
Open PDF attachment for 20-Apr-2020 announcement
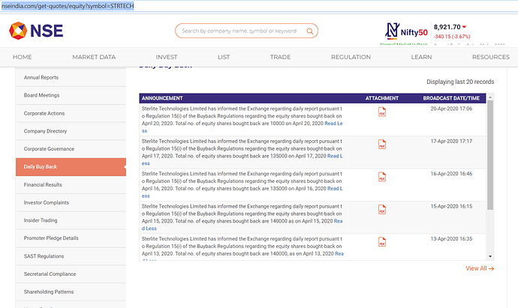tap(382, 112)
